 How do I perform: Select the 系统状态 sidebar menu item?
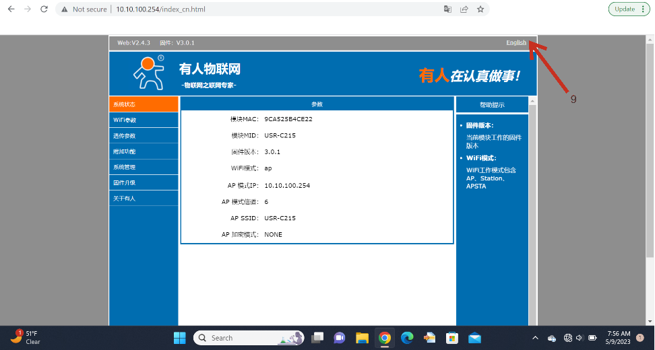(144, 104)
